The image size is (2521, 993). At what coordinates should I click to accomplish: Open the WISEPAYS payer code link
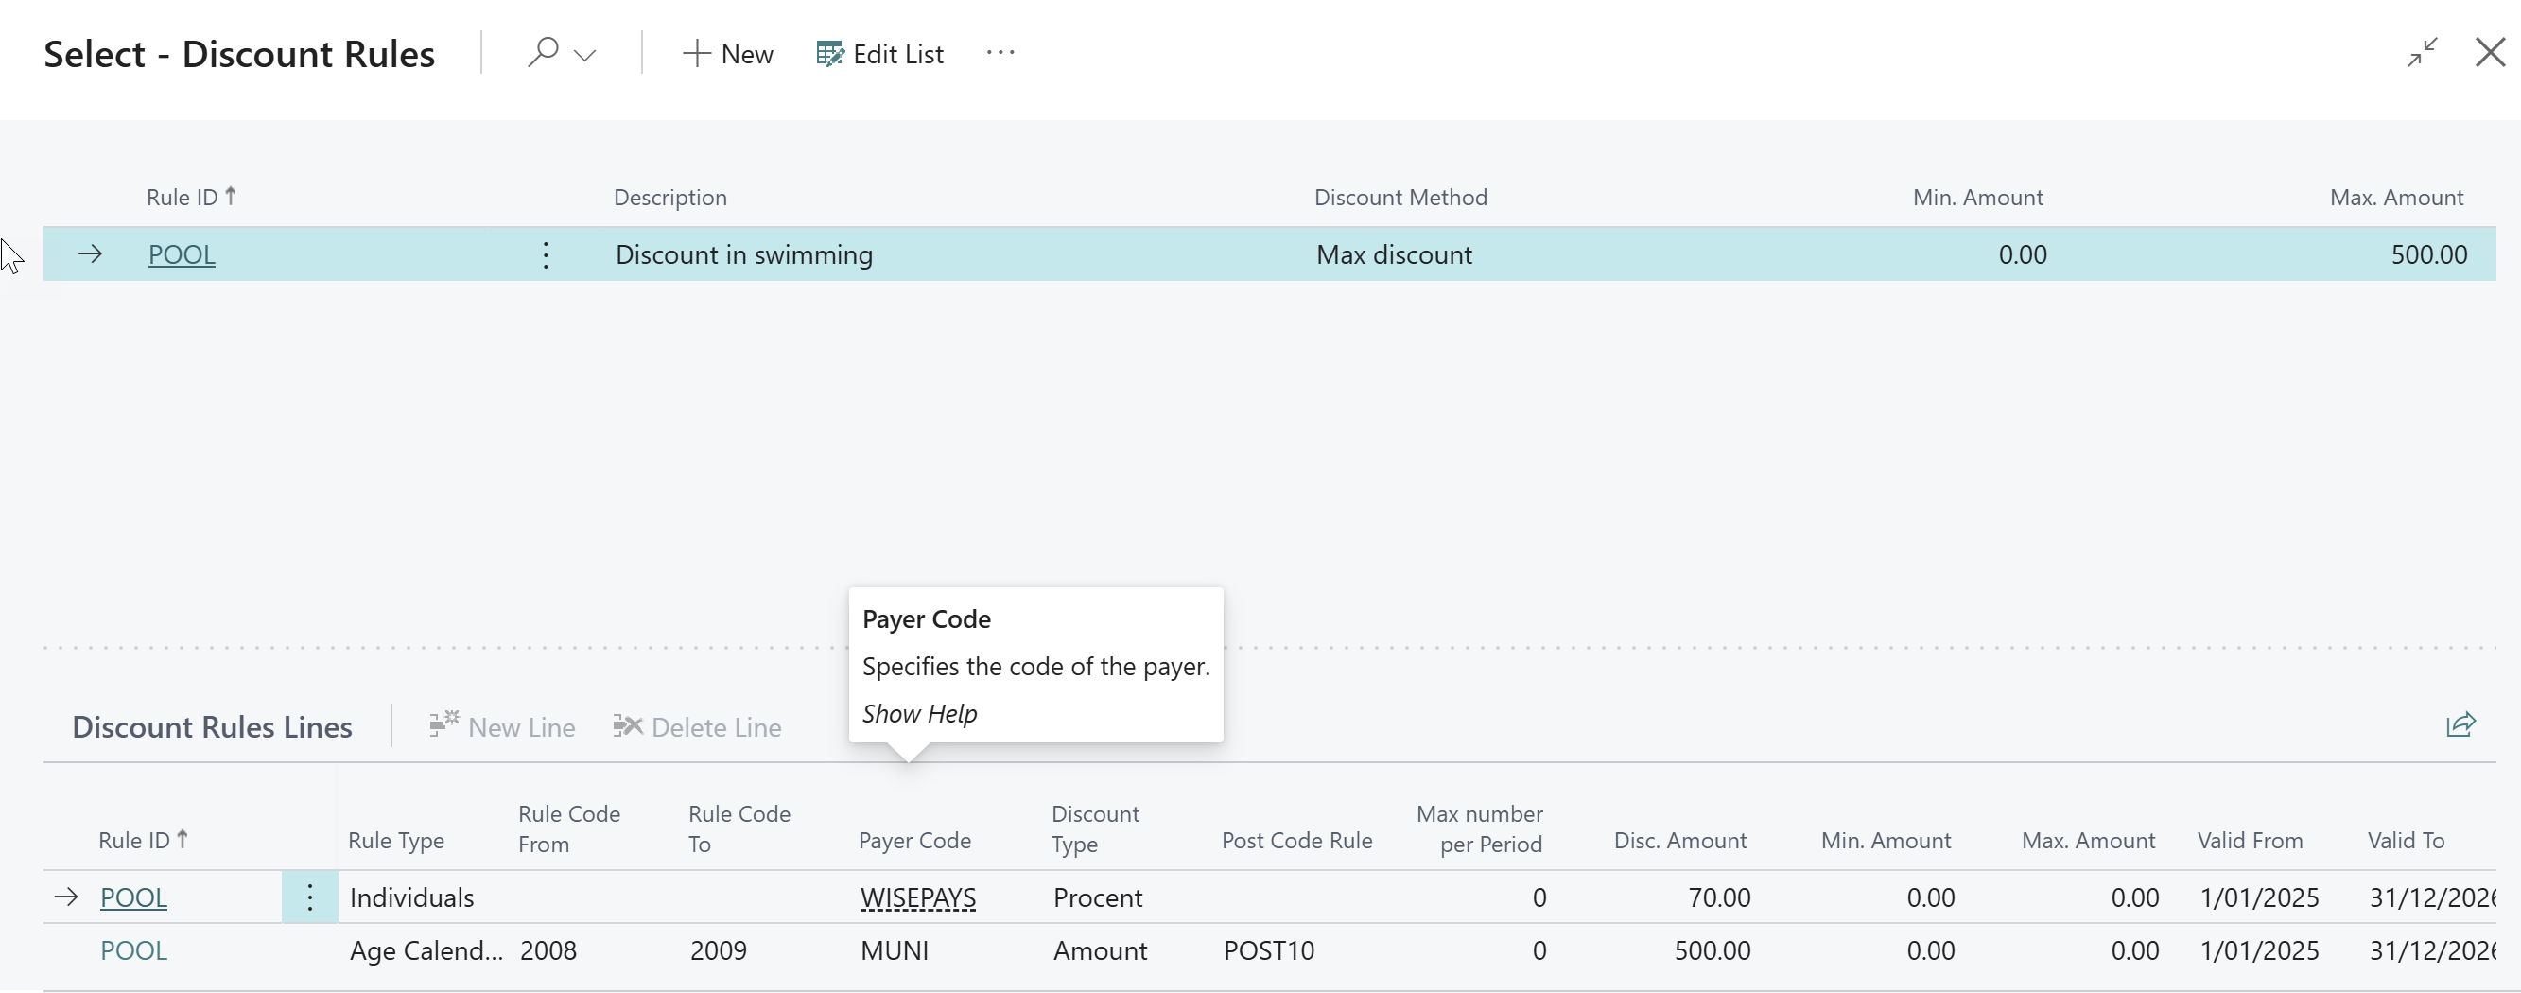pos(917,897)
